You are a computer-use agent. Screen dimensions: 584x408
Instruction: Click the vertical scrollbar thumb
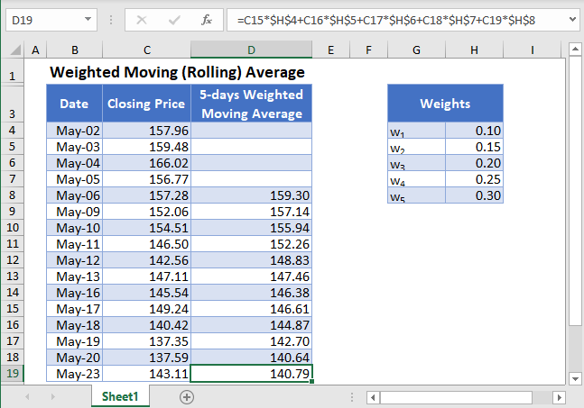coord(575,191)
